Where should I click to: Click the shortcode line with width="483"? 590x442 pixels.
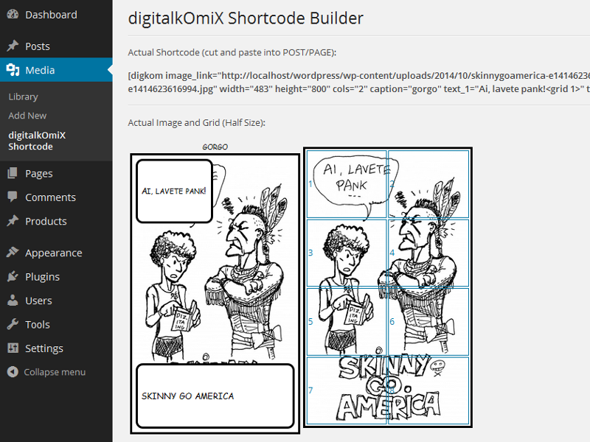(359, 89)
